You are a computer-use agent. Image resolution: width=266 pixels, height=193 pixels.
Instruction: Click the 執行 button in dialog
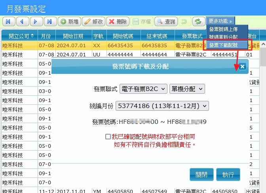tap(228, 174)
